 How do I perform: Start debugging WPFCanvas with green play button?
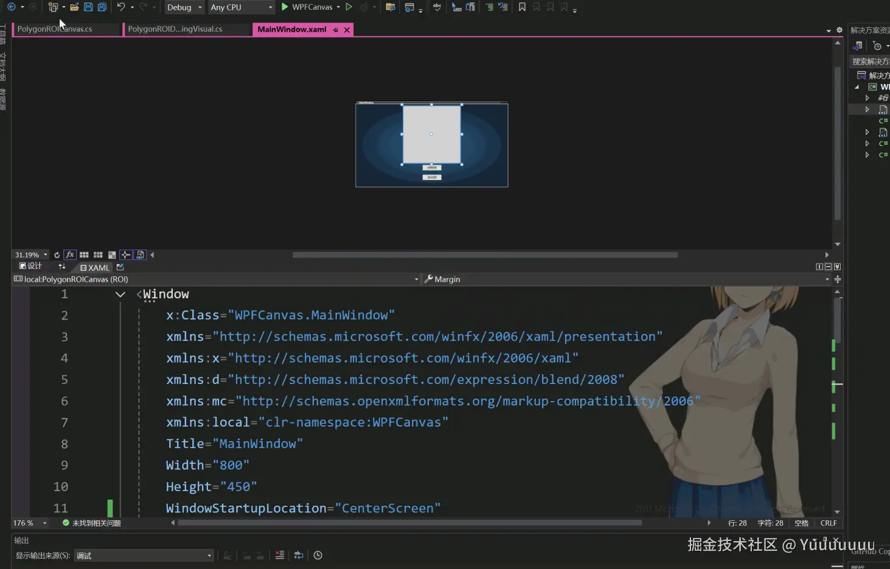click(x=285, y=7)
